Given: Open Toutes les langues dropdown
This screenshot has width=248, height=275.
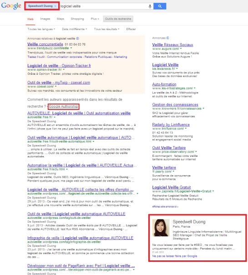Looking at the screenshot, I should [41, 29].
